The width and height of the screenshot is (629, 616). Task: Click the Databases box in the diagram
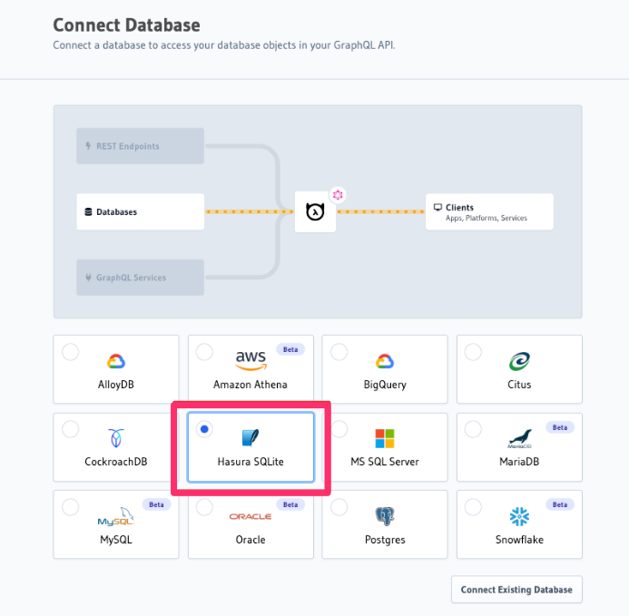(x=141, y=211)
